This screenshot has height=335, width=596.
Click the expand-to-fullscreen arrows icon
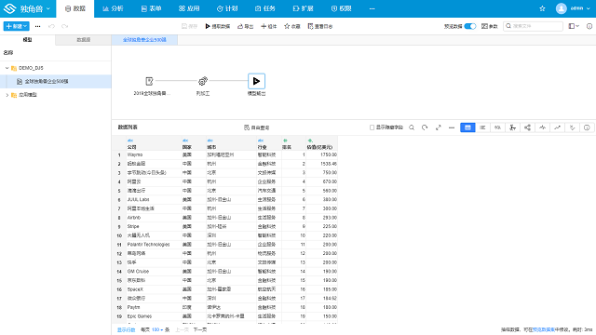(439, 127)
